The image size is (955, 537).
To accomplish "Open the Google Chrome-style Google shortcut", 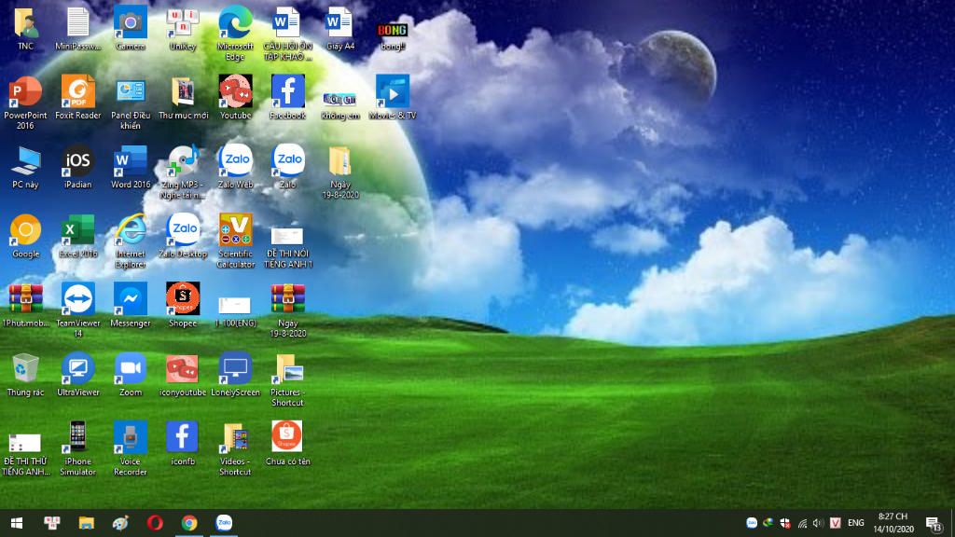I will tap(25, 231).
